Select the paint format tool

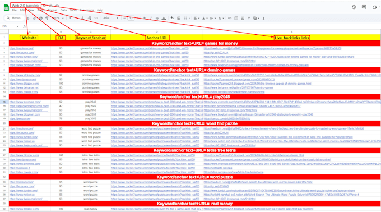tap(47, 19)
